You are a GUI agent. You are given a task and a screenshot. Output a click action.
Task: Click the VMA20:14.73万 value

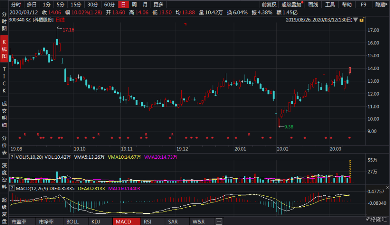pos(161,157)
